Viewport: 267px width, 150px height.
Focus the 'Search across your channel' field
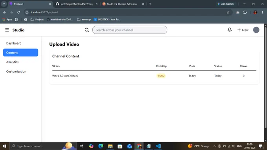click(130, 30)
